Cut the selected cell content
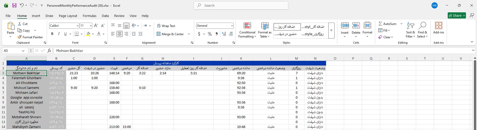477x130 pixels. [x=23, y=24]
